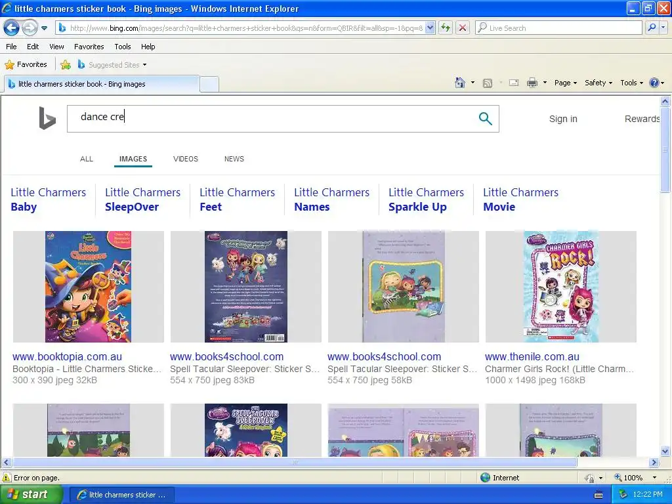Open the recent pages dropdown beside Forward
This screenshot has height=504, width=672.
pyautogui.click(x=44, y=28)
